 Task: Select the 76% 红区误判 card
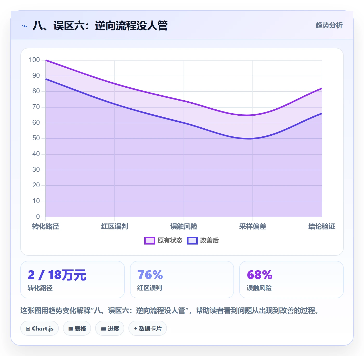(x=182, y=280)
